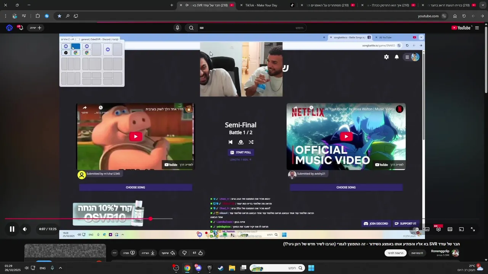This screenshot has width=488, height=274.
Task: Switch to the TikTok - Make Your Day tab
Action: (x=267, y=5)
